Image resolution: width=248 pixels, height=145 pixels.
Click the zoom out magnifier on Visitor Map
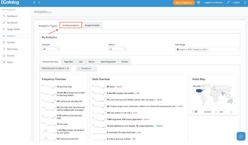pos(193,112)
